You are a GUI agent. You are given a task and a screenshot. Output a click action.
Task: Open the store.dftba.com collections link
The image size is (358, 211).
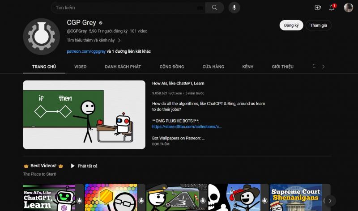point(187,127)
